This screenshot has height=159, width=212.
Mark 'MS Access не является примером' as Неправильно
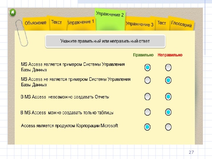click(x=168, y=80)
